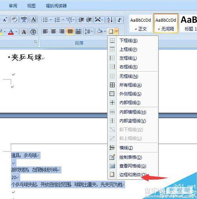The height and width of the screenshot is (199, 197).
Task: Click the multilevel list icon
Action: (69, 20)
